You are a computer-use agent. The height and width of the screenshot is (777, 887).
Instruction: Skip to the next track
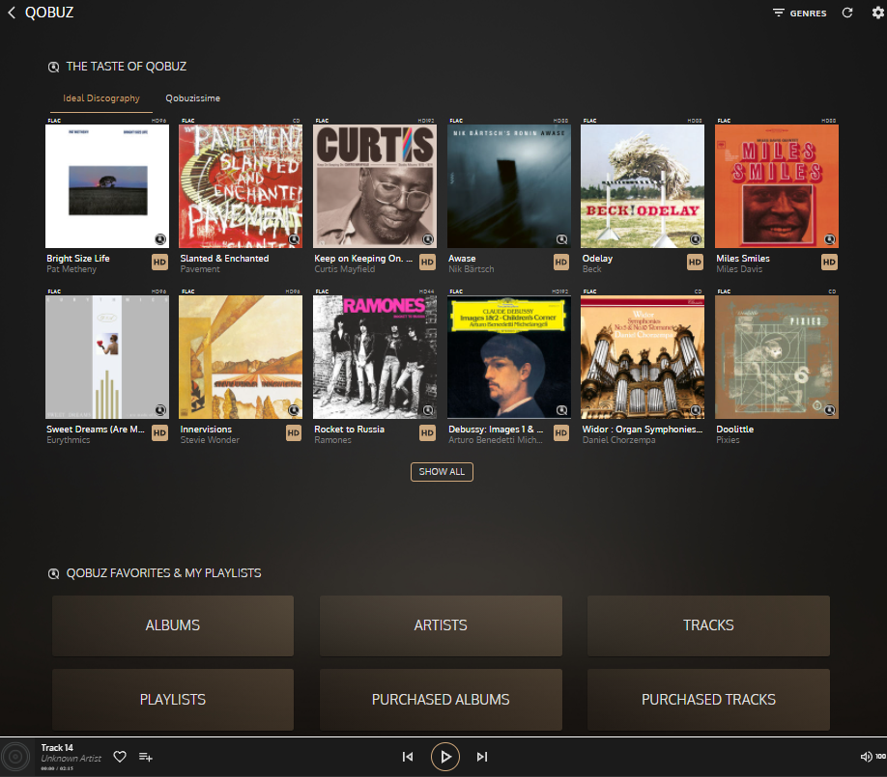(x=482, y=757)
